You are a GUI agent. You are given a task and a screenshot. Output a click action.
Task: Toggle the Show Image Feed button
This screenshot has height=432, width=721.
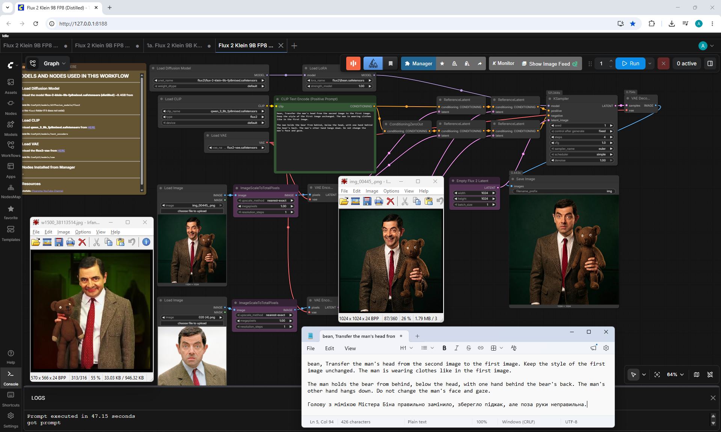[x=550, y=63]
